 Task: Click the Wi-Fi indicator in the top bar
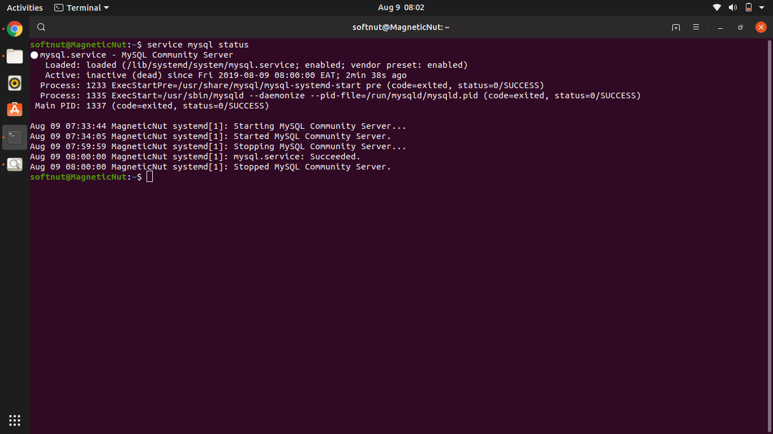(716, 7)
